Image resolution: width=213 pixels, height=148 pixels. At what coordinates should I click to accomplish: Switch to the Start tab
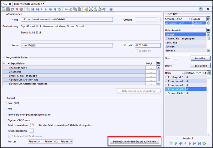pyautogui.click(x=6, y=4)
